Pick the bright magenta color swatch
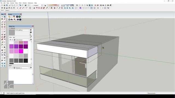175x98 pixels. [21, 51]
